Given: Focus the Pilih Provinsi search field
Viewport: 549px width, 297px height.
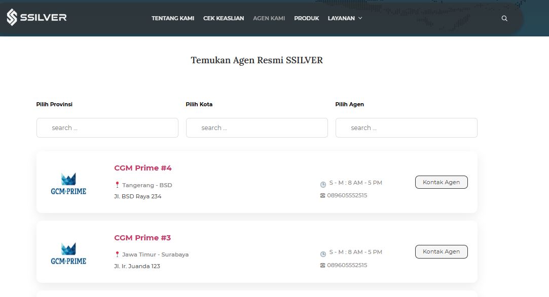Looking at the screenshot, I should pyautogui.click(x=107, y=128).
